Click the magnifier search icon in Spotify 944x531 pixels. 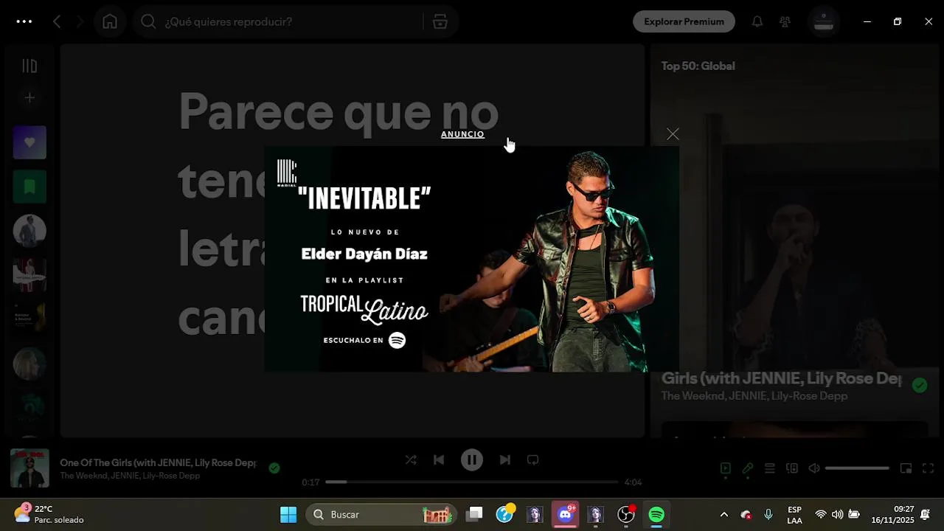[x=148, y=21]
